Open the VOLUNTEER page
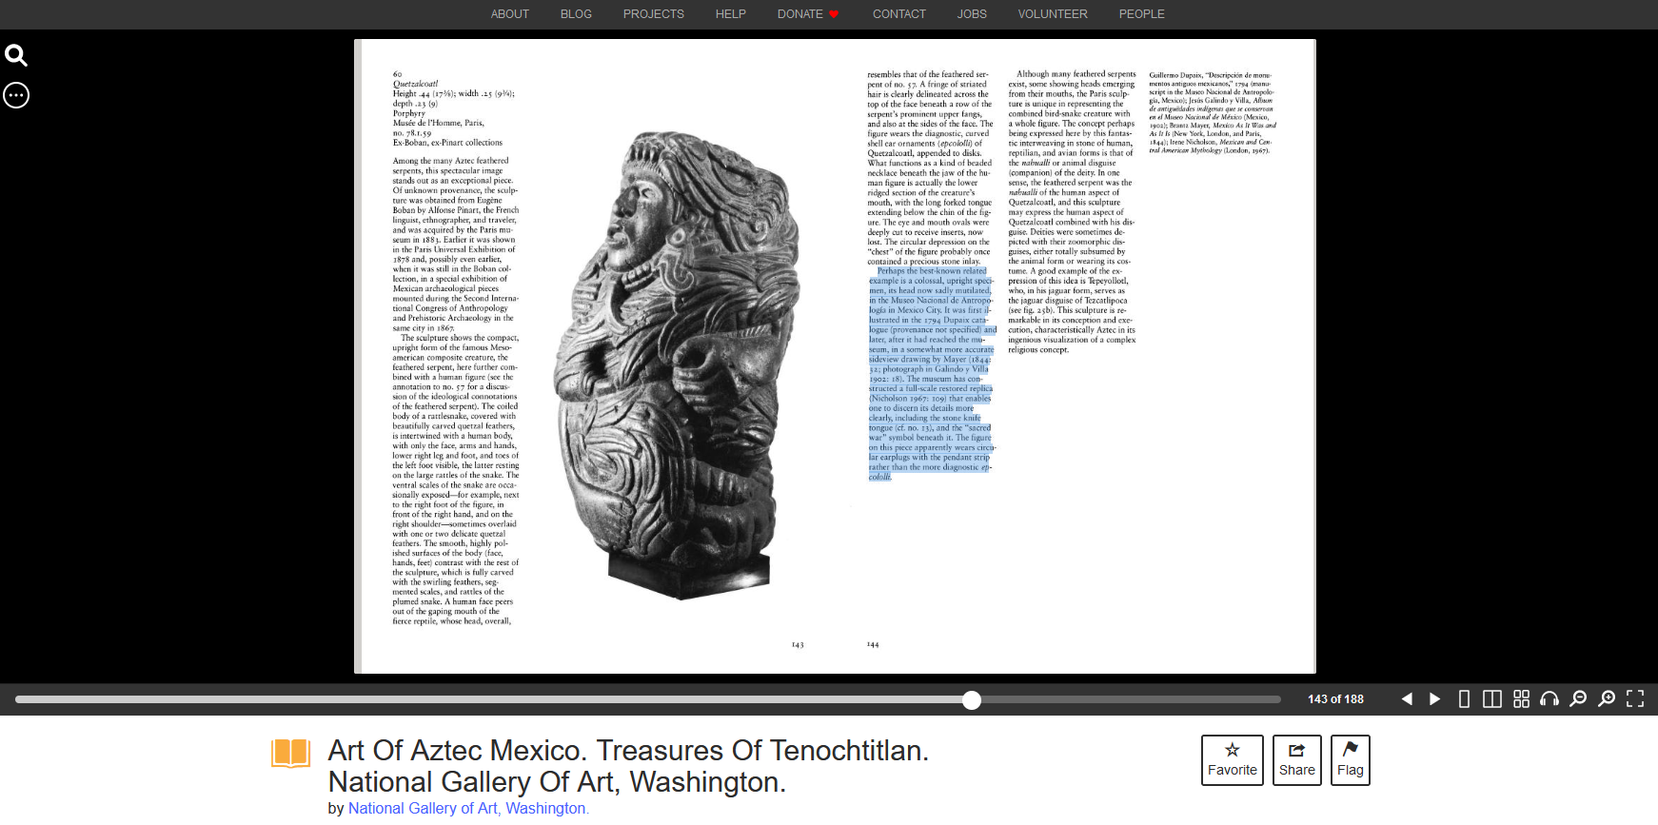This screenshot has height=825, width=1658. [1052, 14]
